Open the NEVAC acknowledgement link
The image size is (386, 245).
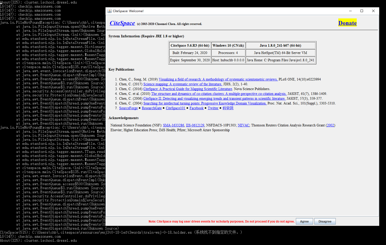click(x=243, y=125)
